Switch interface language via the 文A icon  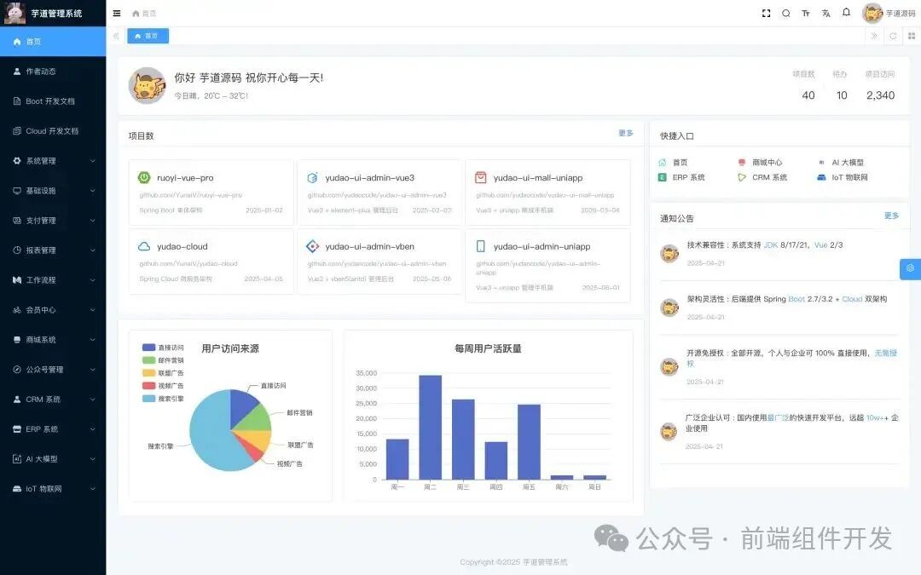825,13
